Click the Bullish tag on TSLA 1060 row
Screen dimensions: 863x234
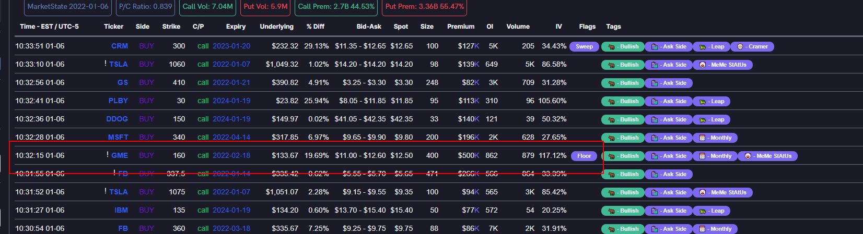tap(623, 65)
